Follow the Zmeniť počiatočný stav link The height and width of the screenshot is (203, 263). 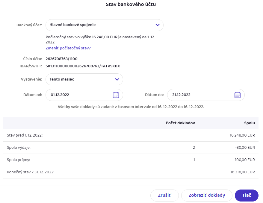(68, 48)
